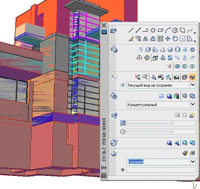This screenshot has height=189, width=200.
Task: Toggle the highlighted perspective projection button
Action: click(x=192, y=77)
